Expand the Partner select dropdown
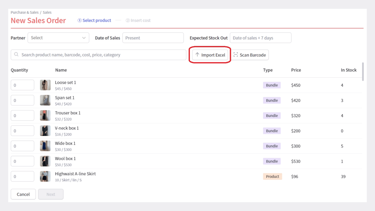The height and width of the screenshot is (211, 375). (58, 38)
